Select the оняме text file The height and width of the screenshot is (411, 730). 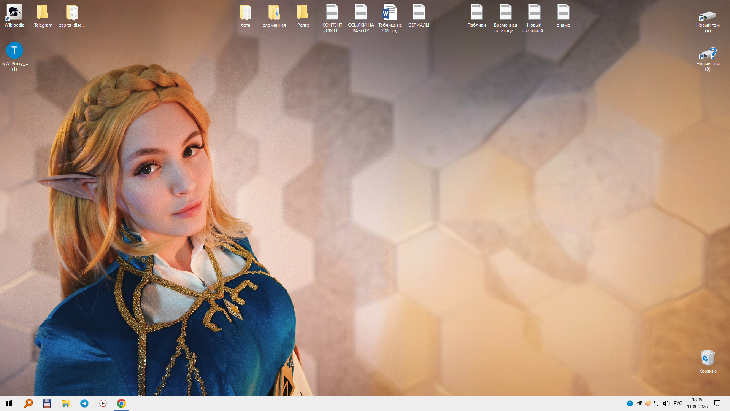point(563,16)
